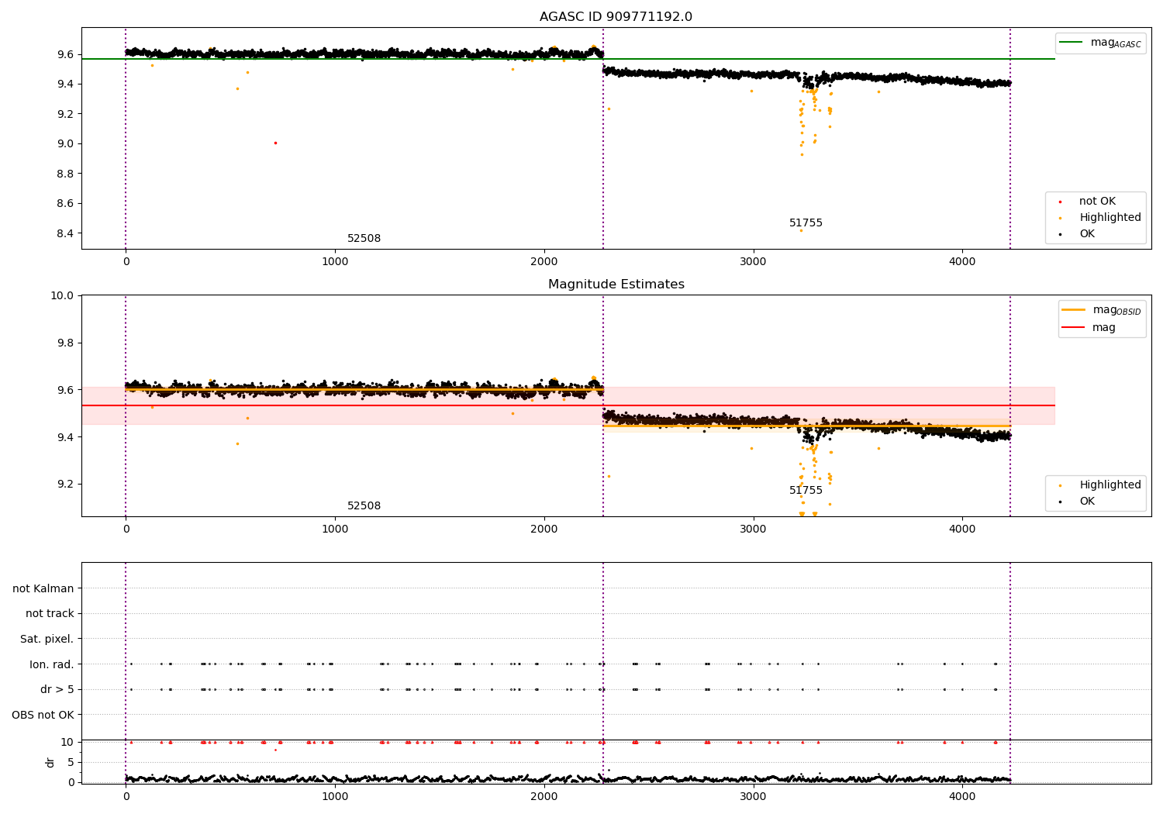Screen dimensions: 1163x814
Task: Click "Highlighted" in the Magnitude Estimates legend
Action: tap(1110, 485)
